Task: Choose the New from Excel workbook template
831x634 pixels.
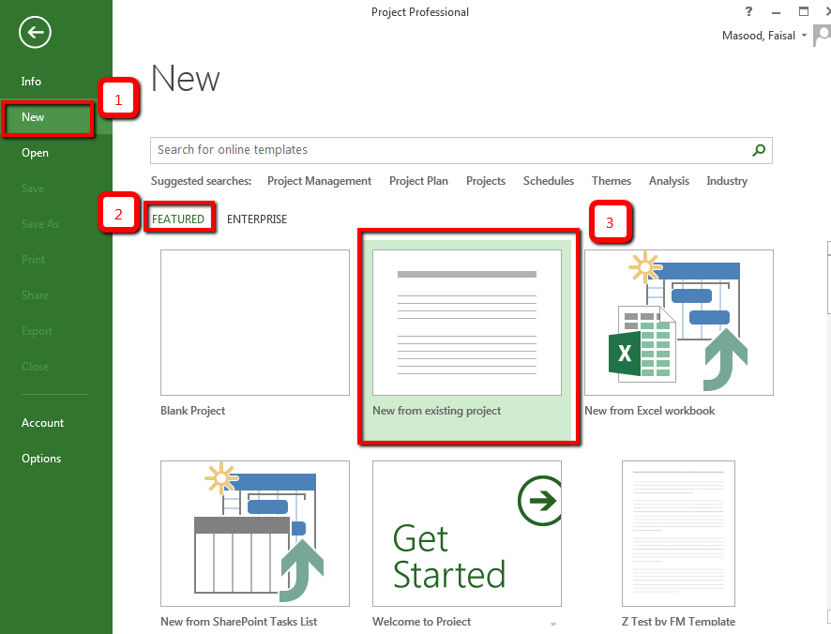Action: tap(679, 323)
